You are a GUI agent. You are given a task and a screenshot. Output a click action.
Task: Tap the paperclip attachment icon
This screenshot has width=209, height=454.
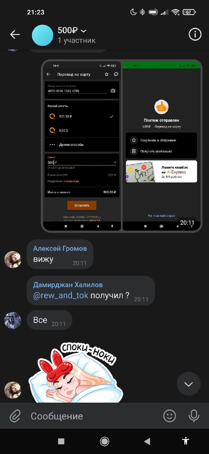pos(15,416)
